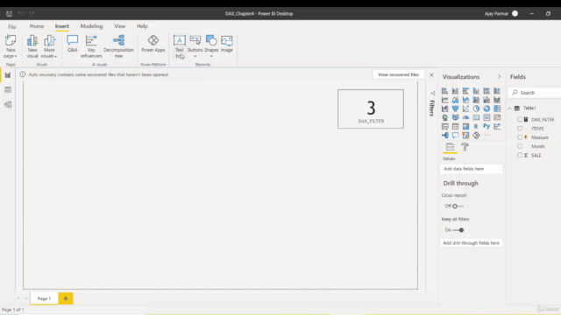The width and height of the screenshot is (561, 315).
Task: Select the filled map visual
Action: (455, 117)
